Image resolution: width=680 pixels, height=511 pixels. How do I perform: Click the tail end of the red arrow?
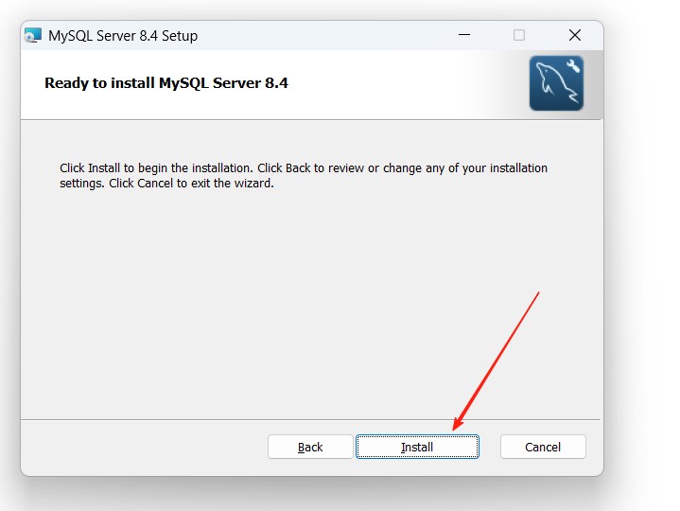click(538, 293)
